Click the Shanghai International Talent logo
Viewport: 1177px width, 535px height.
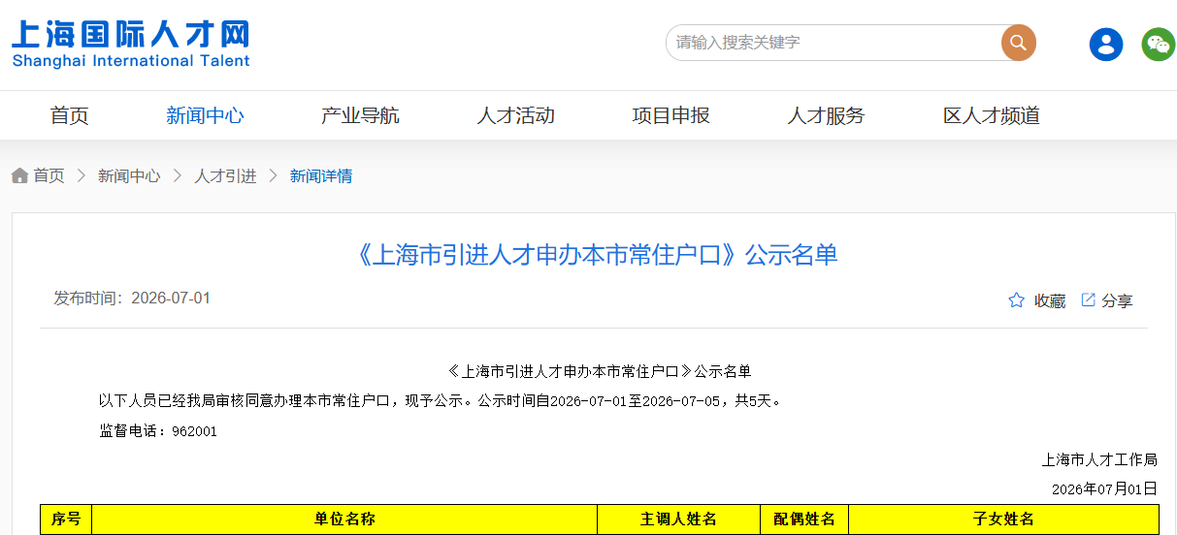pyautogui.click(x=131, y=44)
